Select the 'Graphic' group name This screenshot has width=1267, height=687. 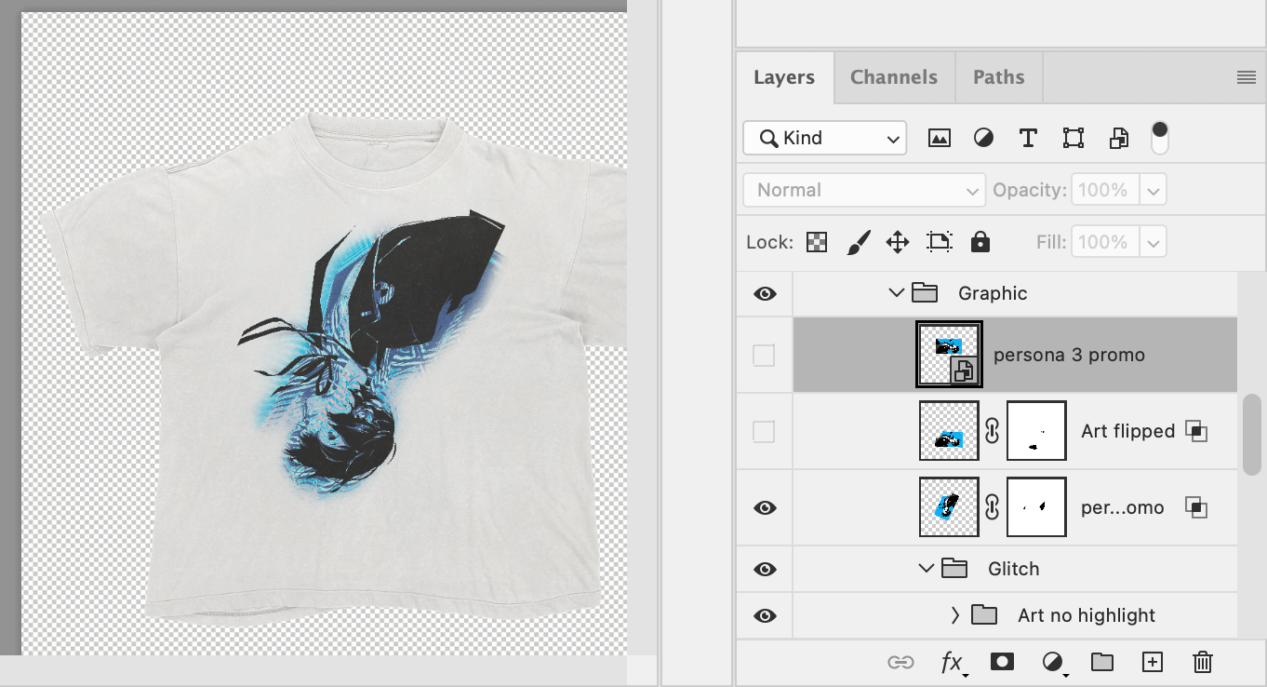993,293
